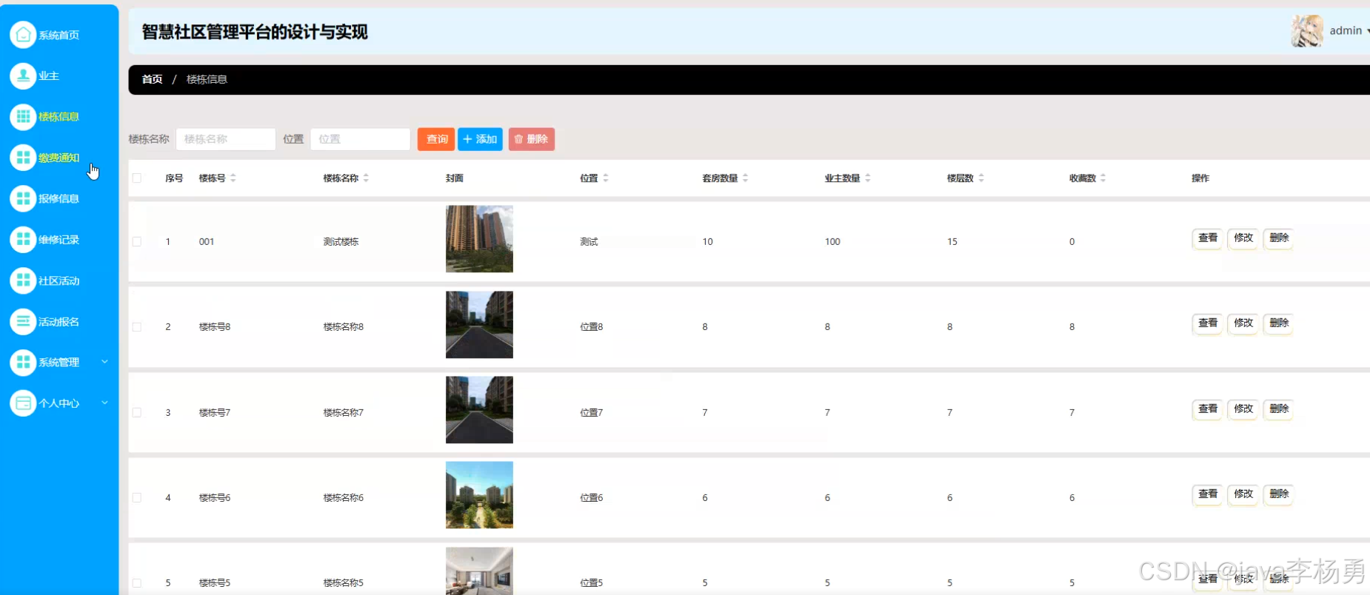Open the 社区活动 sidebar icon
The image size is (1370, 595).
click(x=23, y=280)
